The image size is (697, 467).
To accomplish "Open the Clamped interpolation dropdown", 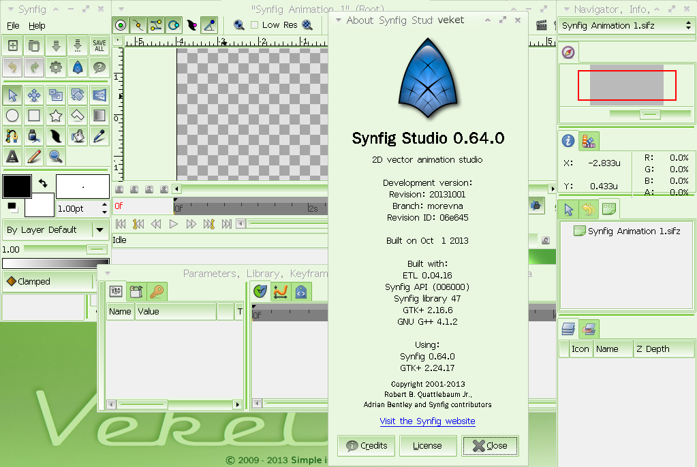I will pos(50,281).
